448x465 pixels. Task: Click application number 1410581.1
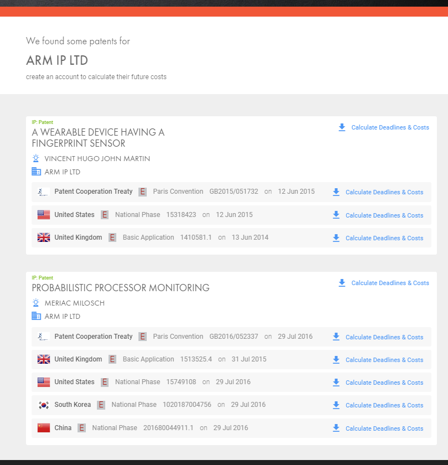196,237
